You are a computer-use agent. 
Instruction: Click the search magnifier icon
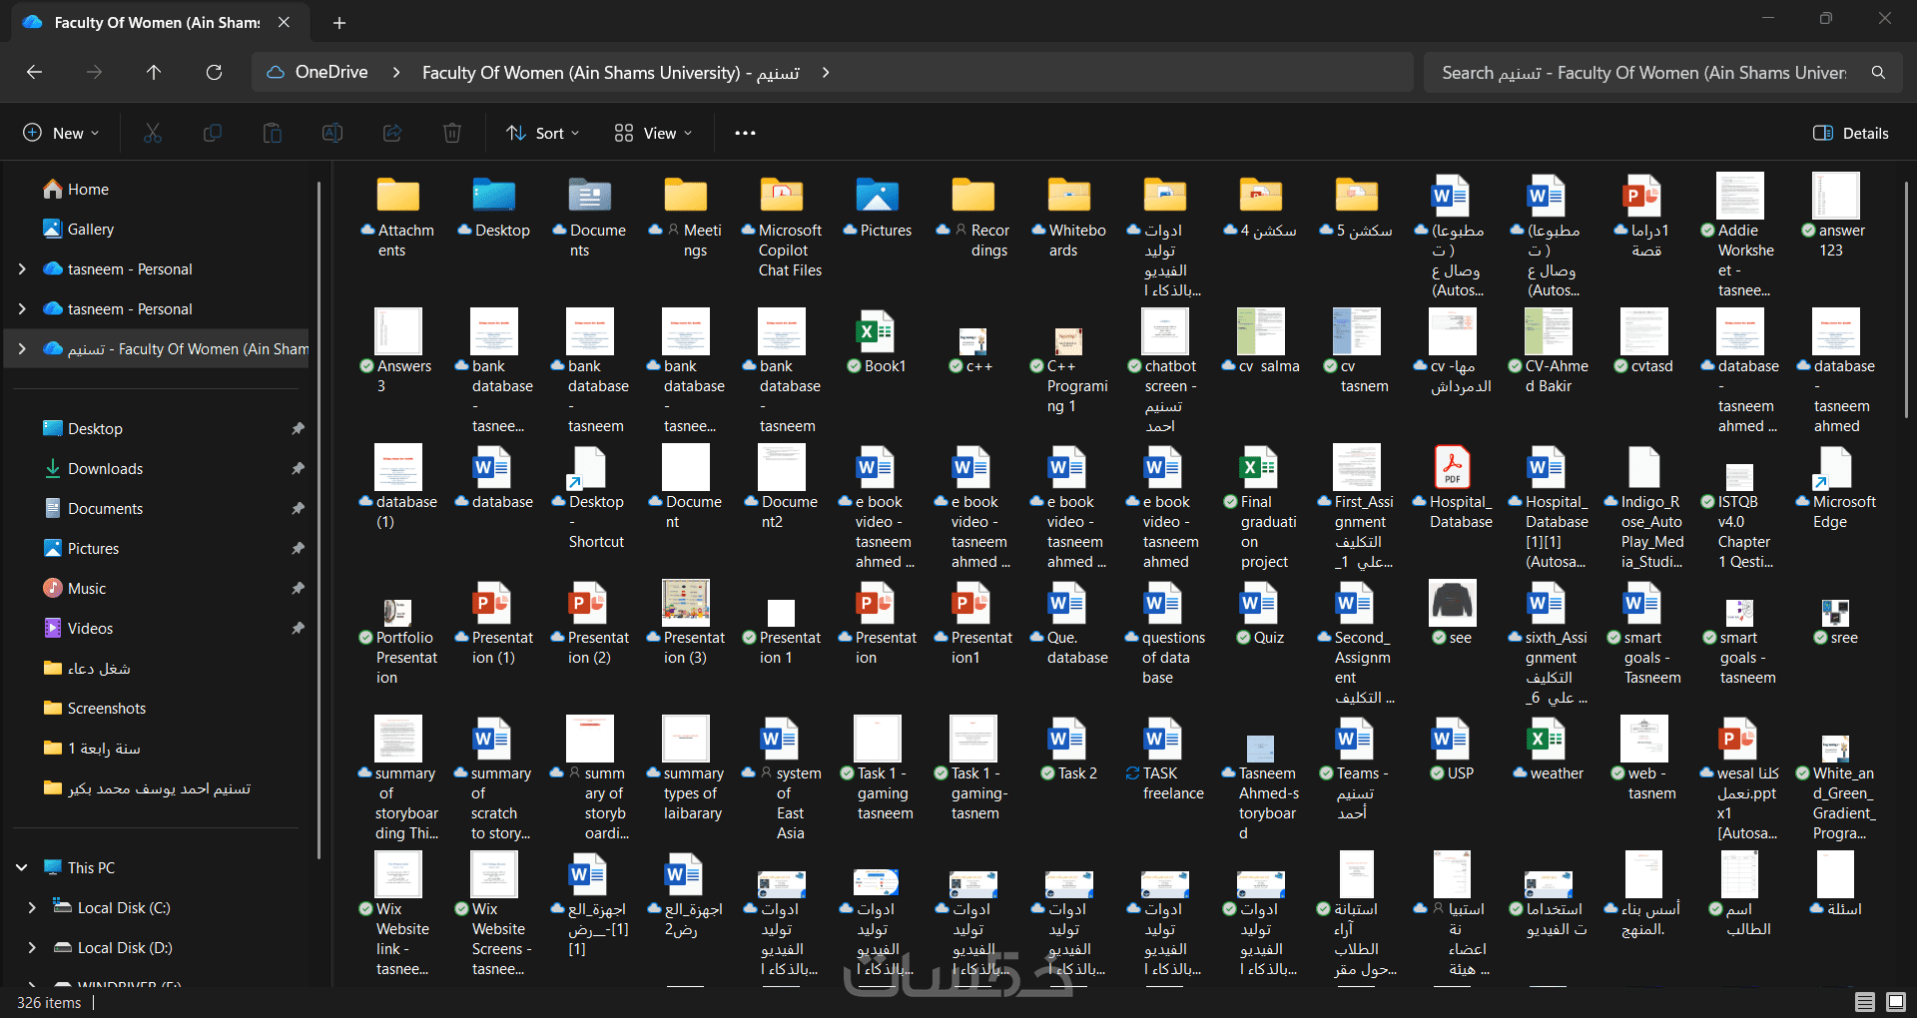pyautogui.click(x=1878, y=72)
